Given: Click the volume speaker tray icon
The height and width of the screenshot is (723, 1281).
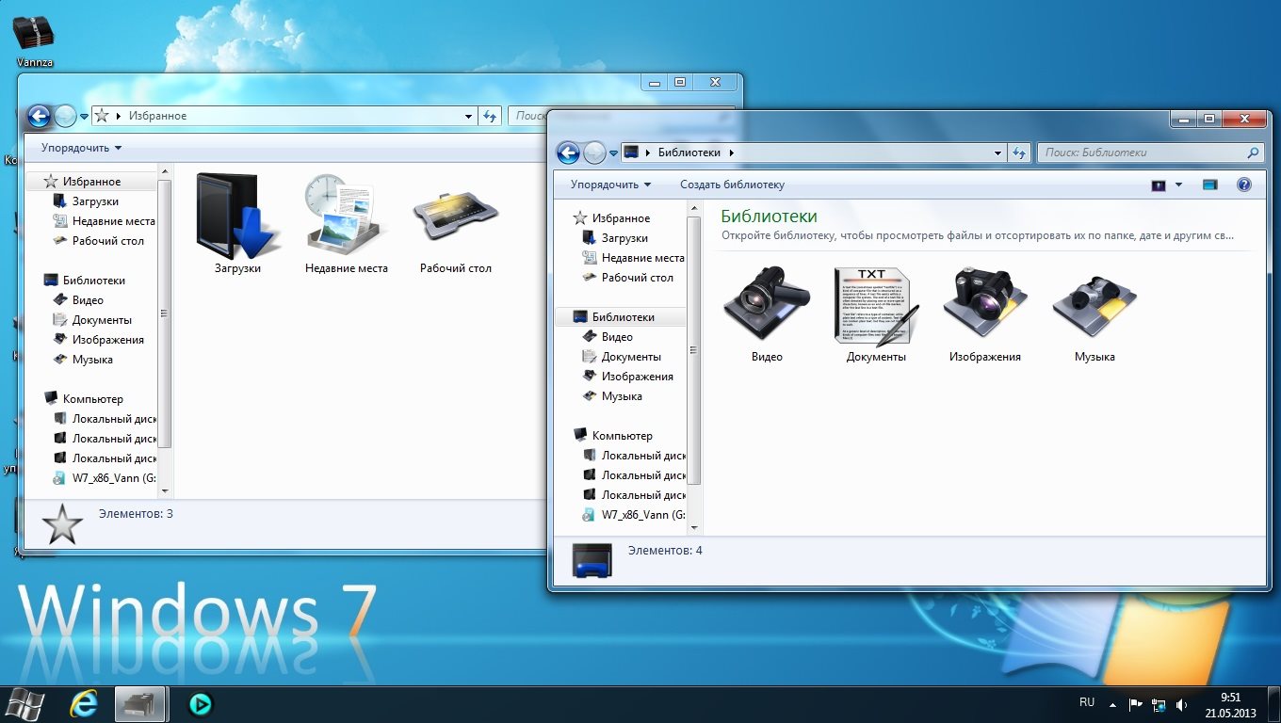Looking at the screenshot, I should click(x=1182, y=704).
